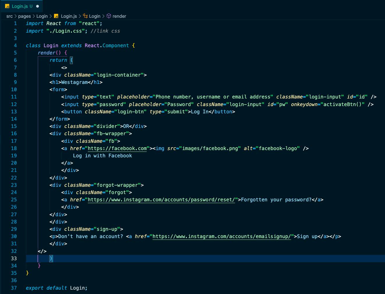Follow the https://facebook.com link in the code
Screen dimensions: 385x294
117,148
